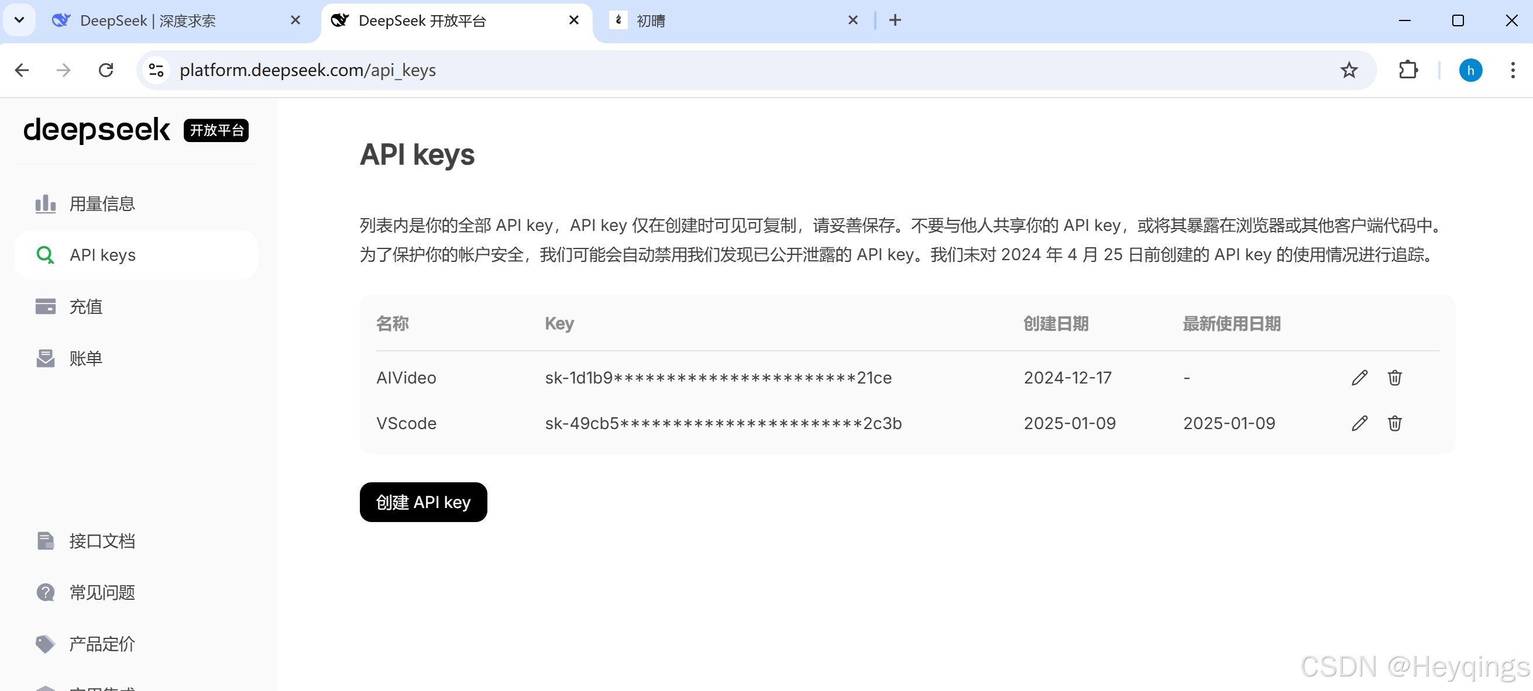Open 常见问题 FAQ link

tap(136, 593)
